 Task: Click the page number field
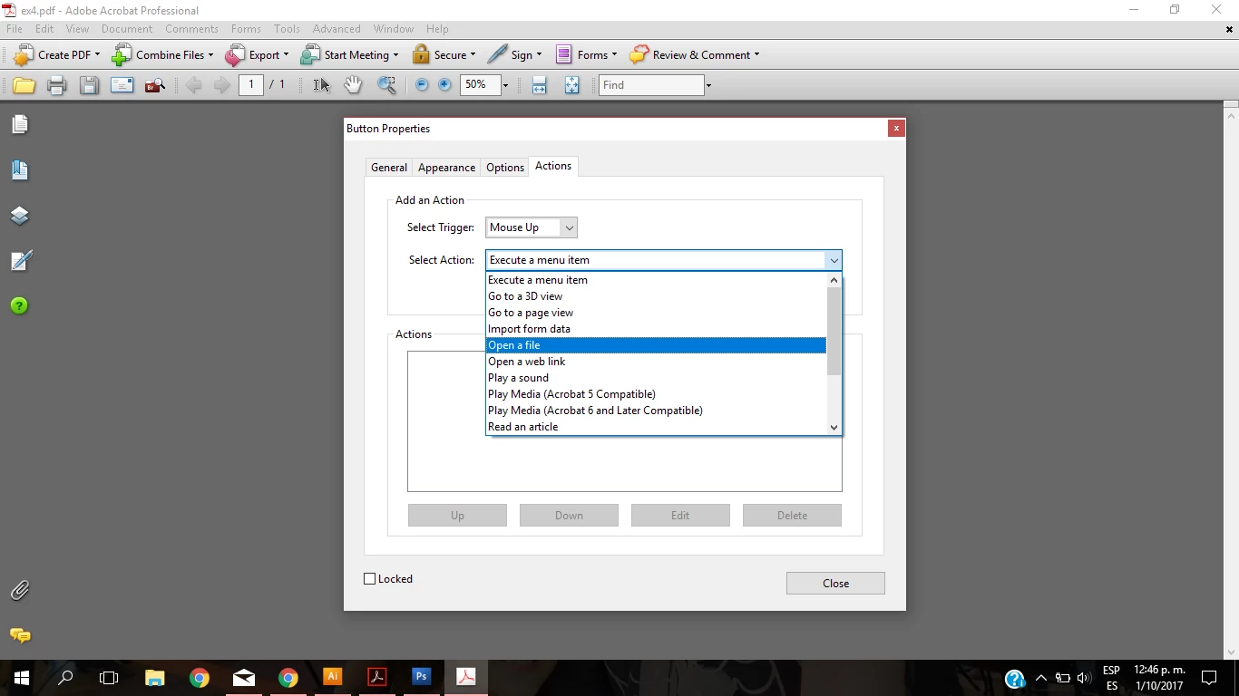tap(251, 84)
